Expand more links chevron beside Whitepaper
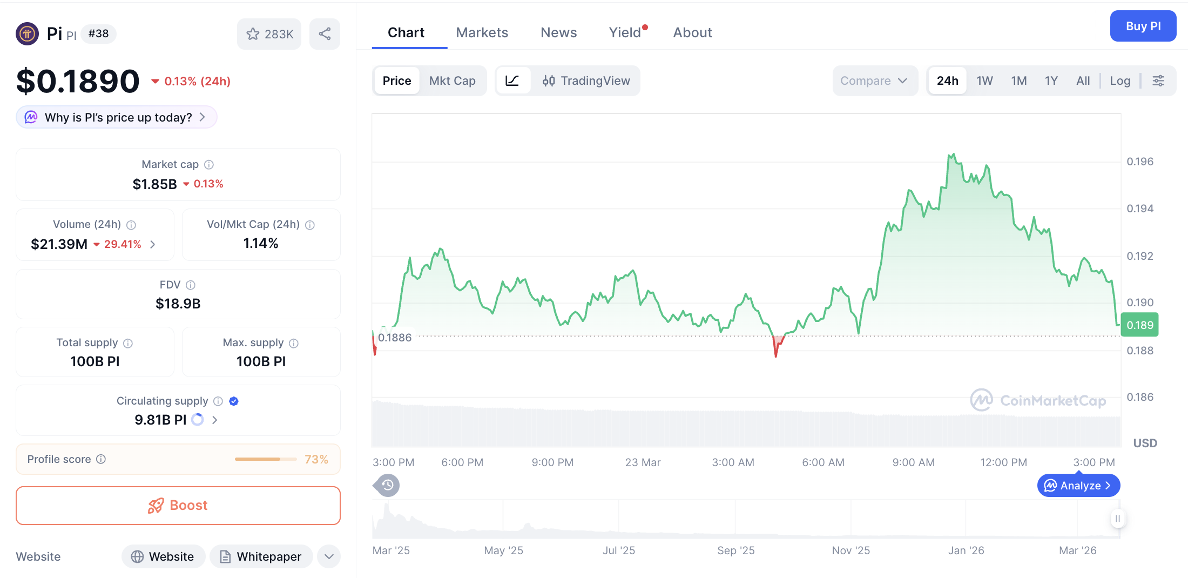Viewport: 1188px width, 578px height. tap(329, 556)
